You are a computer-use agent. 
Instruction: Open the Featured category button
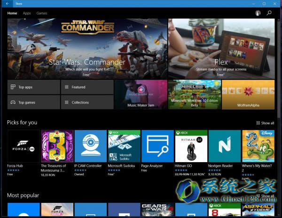[87, 87]
